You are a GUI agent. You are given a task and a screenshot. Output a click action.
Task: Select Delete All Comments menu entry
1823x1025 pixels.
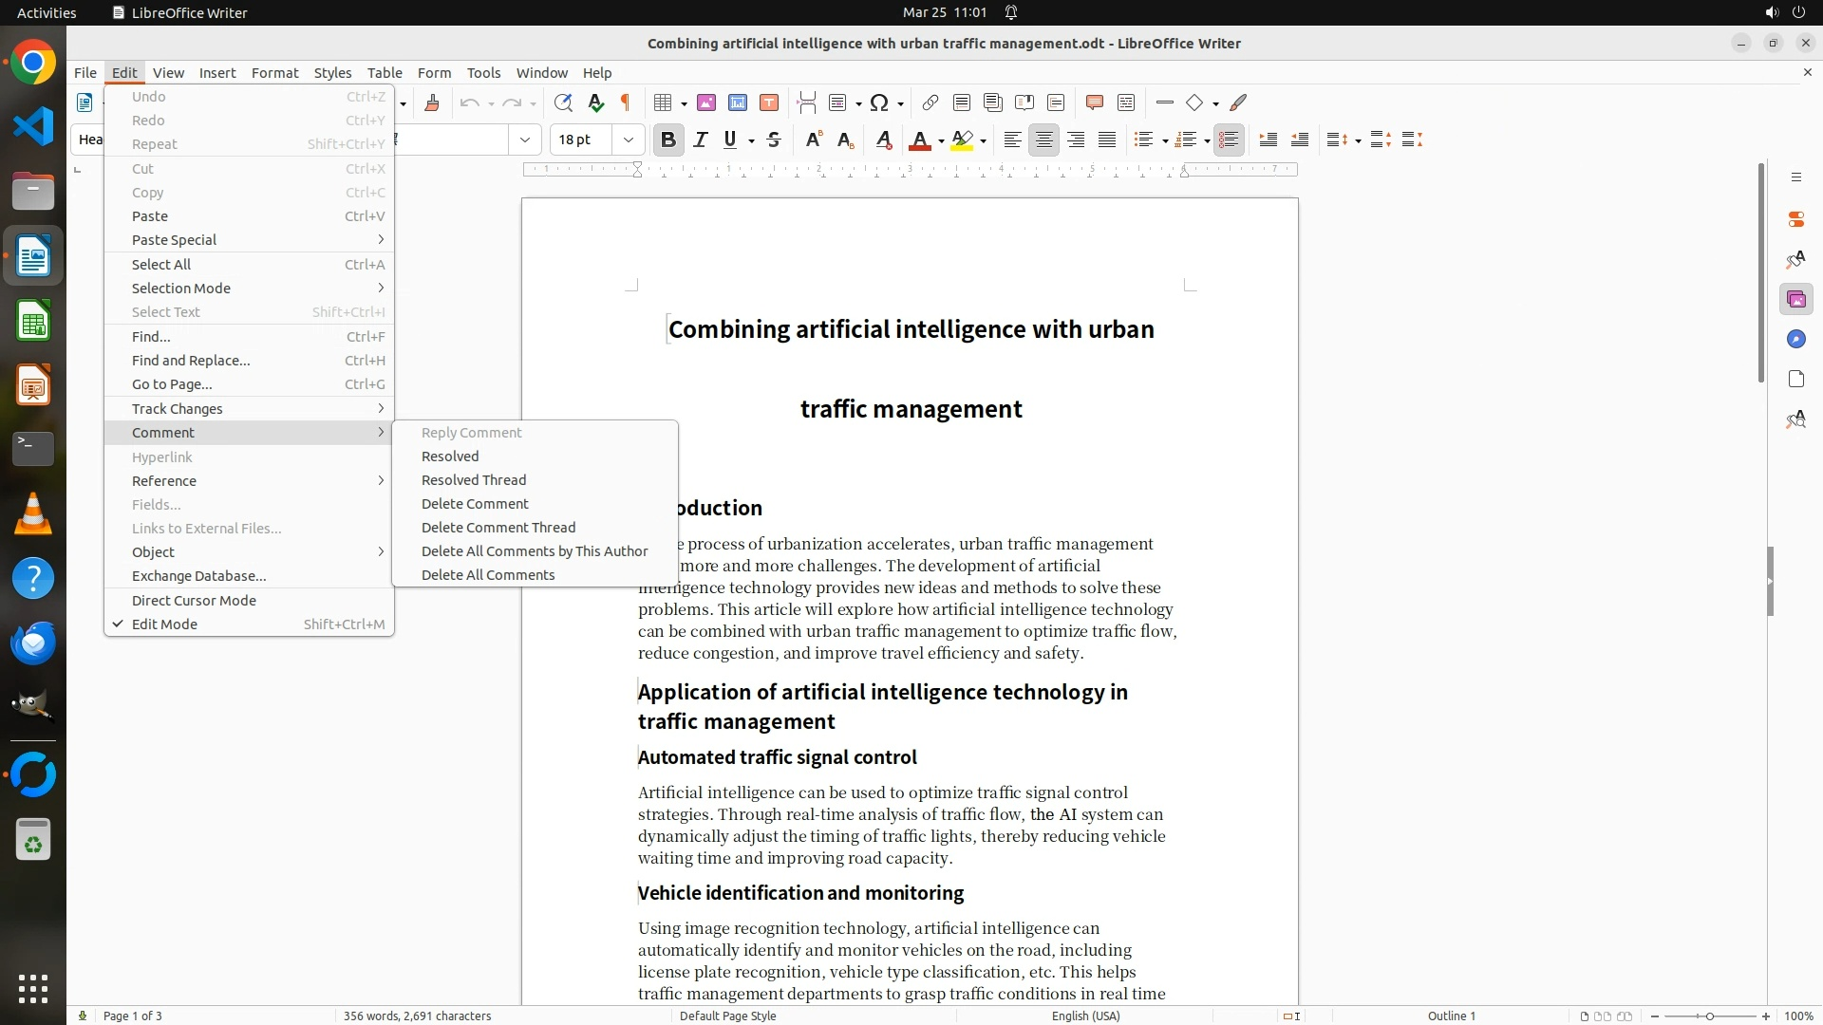point(487,574)
